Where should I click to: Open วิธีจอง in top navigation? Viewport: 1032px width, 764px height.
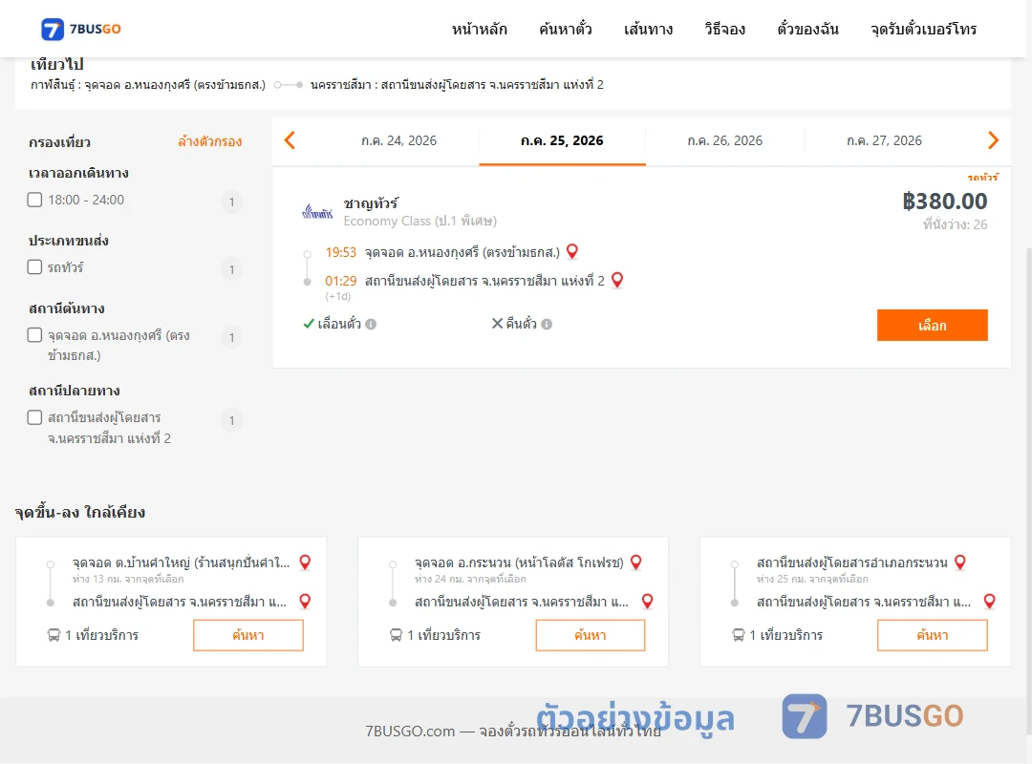(x=724, y=29)
